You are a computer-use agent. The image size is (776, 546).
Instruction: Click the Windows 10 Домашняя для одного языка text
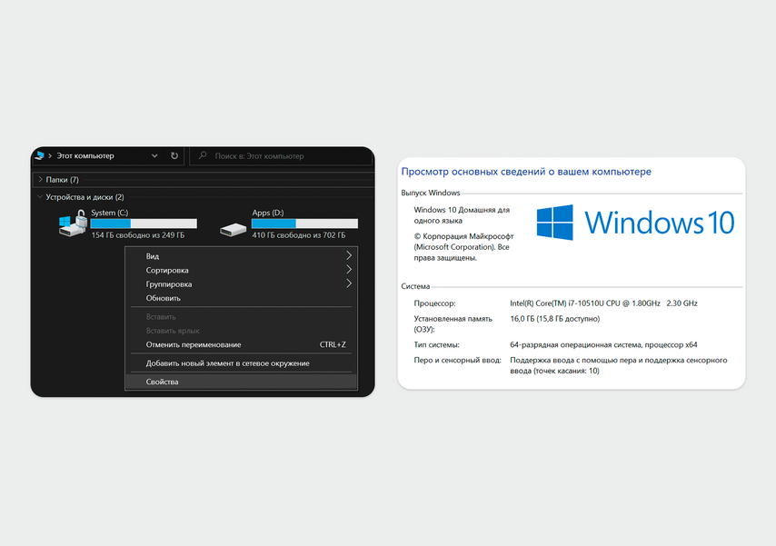(x=462, y=214)
